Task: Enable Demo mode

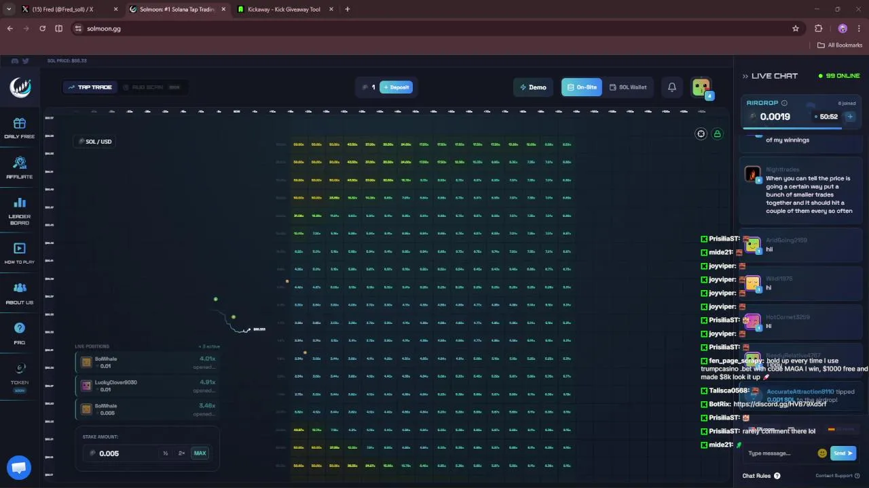Action: 533,87
